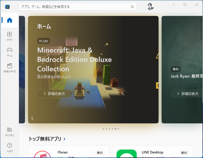Image resolution: width=203 pixels, height=158 pixels.
Task: Open the user profile avatar
Action: point(150,7)
